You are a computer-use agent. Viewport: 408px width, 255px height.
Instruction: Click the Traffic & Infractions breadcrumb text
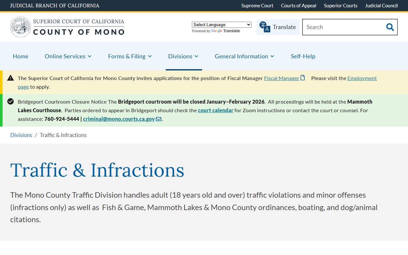point(63,135)
